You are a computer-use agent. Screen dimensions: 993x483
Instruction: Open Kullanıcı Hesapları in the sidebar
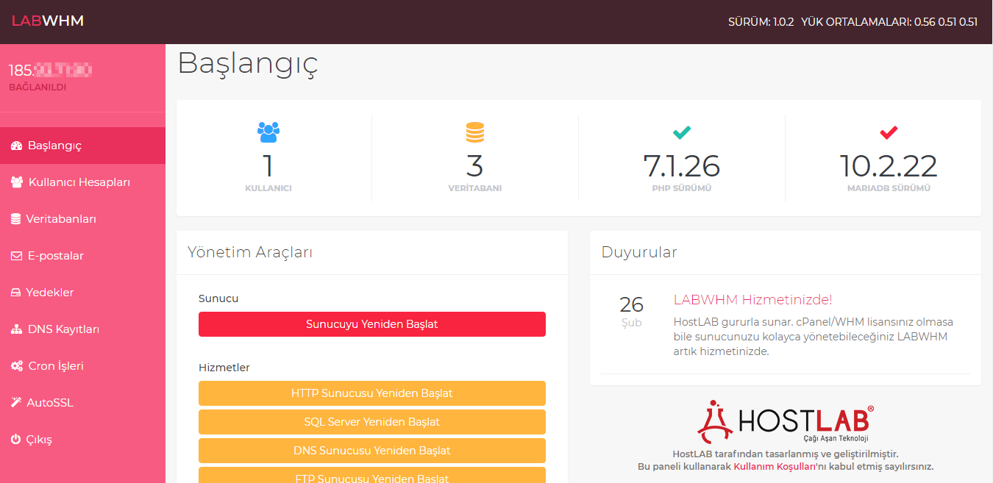pos(82,182)
